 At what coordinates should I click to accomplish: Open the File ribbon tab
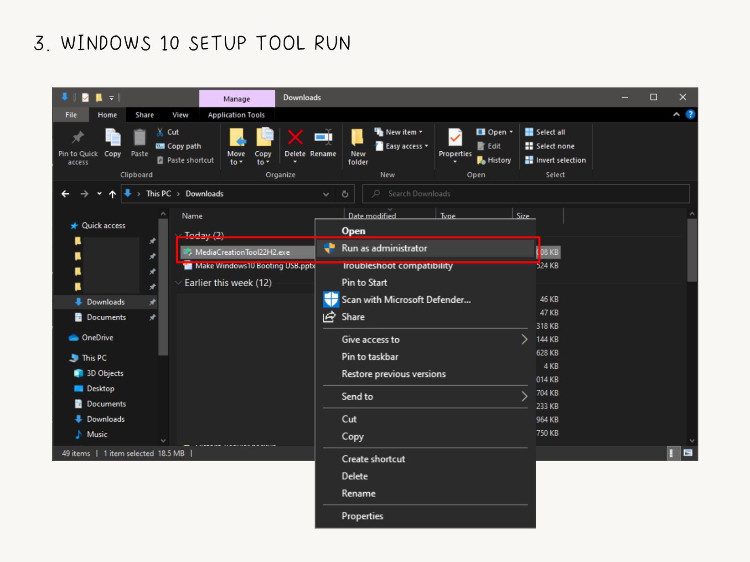pos(71,115)
